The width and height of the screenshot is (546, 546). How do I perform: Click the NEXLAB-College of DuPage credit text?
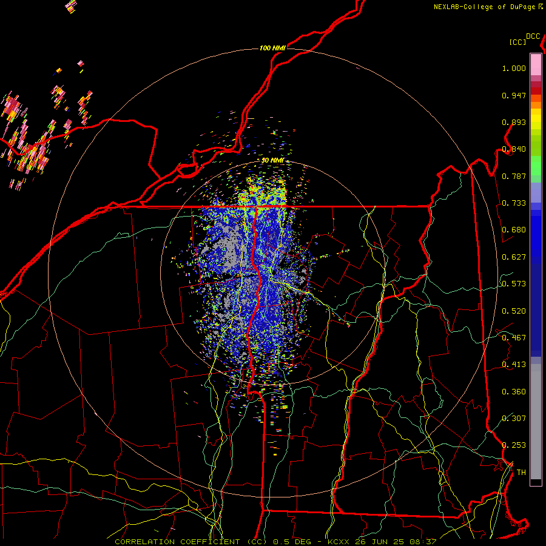484,7
